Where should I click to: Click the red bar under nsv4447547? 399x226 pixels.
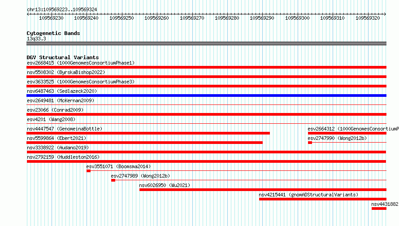tap(148, 133)
